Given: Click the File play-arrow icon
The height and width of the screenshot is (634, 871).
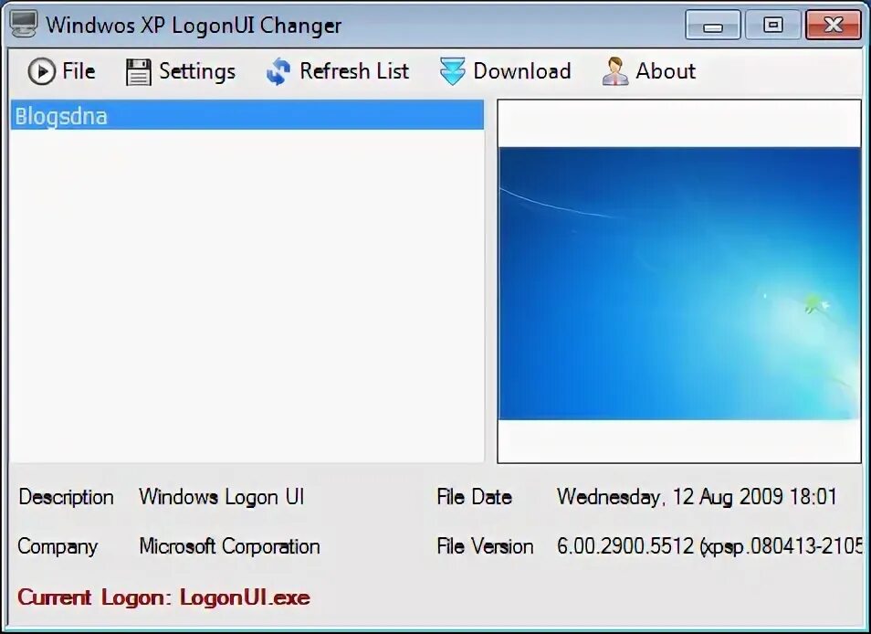Looking at the screenshot, I should pyautogui.click(x=42, y=71).
